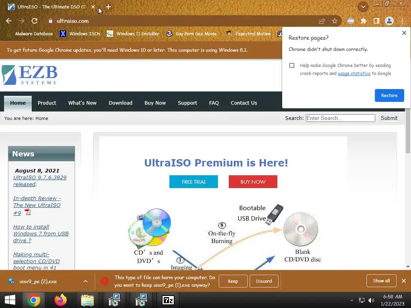The image size is (411, 308).
Task: View site info via lock icon
Action: point(50,21)
